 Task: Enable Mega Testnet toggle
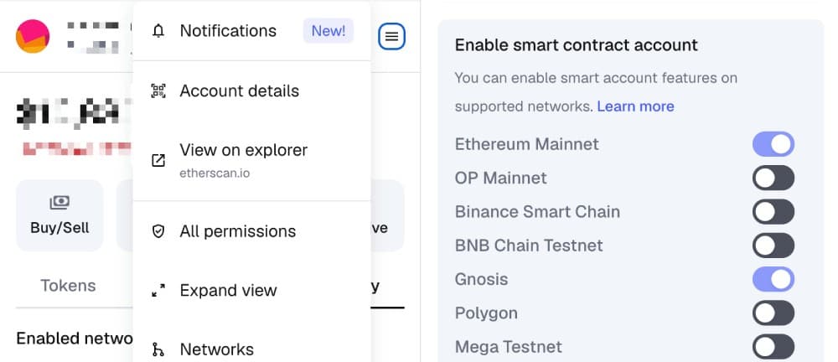773,346
